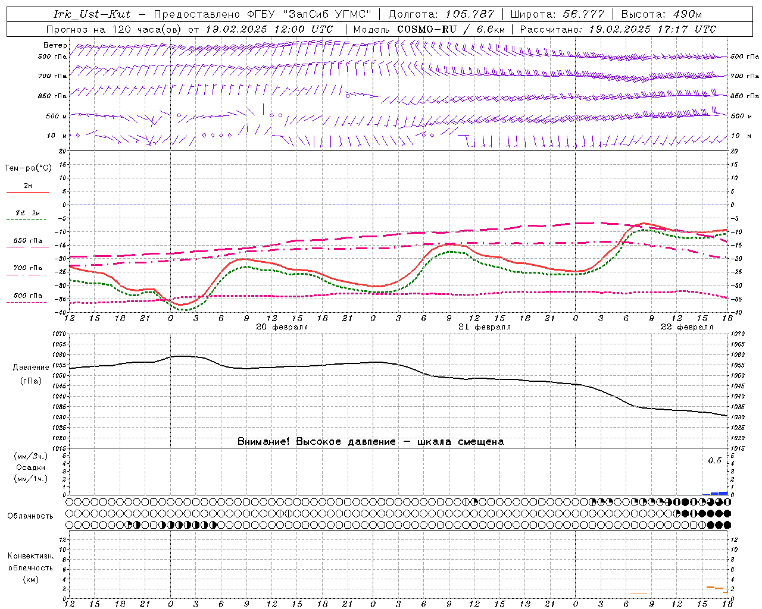Click the 20 февраля date label
The image size is (762, 609).
(x=282, y=327)
